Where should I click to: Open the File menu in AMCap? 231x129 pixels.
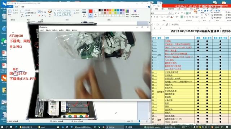[x=42, y=30]
